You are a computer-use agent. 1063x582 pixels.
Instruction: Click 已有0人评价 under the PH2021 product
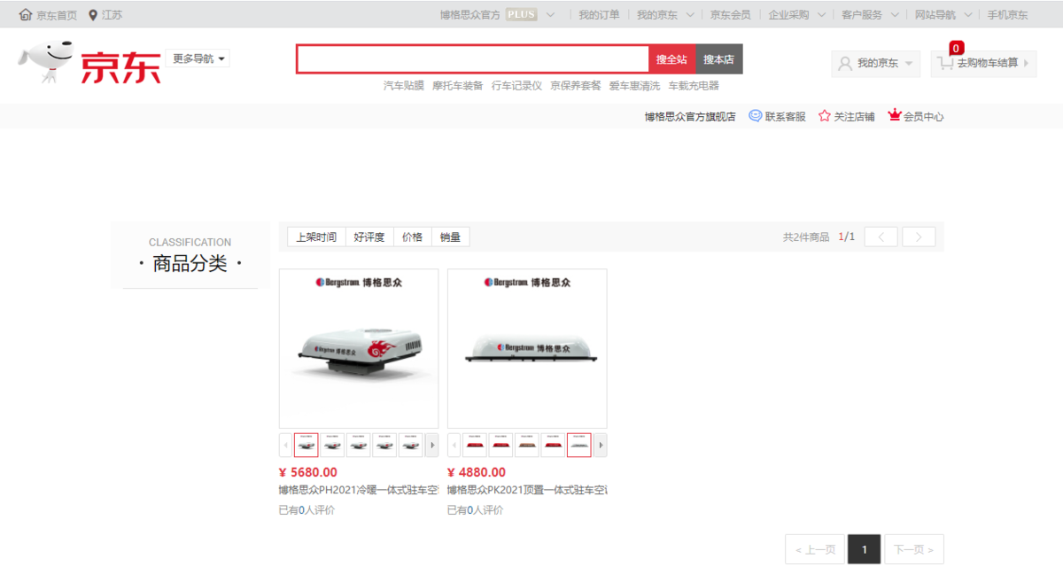pyautogui.click(x=306, y=509)
